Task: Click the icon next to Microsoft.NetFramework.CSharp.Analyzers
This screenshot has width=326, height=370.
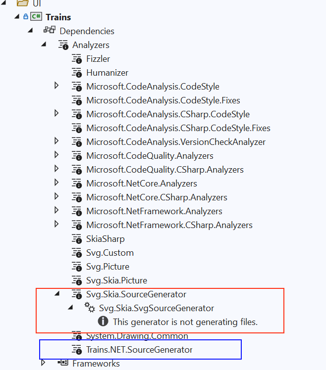Action: 77,225
